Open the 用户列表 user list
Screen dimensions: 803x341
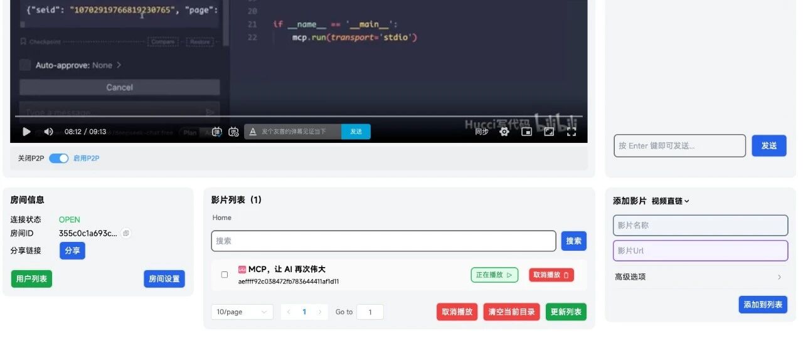click(x=31, y=279)
